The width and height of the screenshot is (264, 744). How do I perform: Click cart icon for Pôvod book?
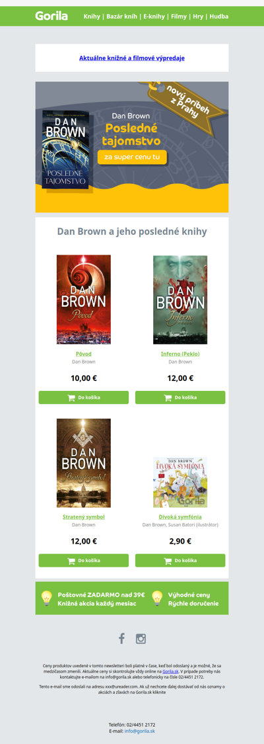71,397
